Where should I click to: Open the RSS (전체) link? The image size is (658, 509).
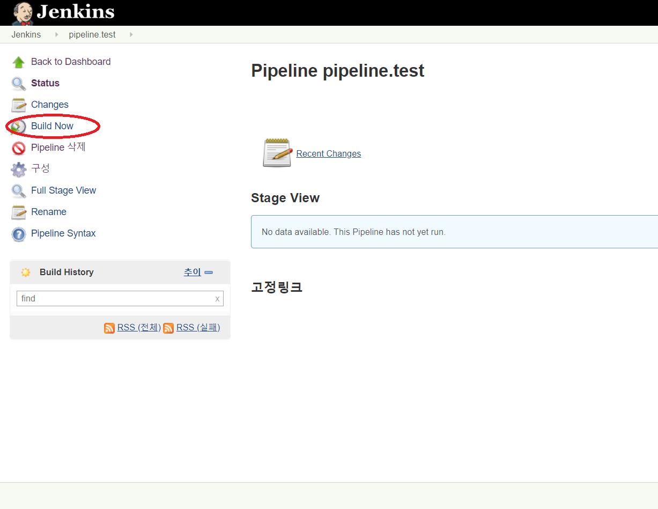(x=139, y=327)
